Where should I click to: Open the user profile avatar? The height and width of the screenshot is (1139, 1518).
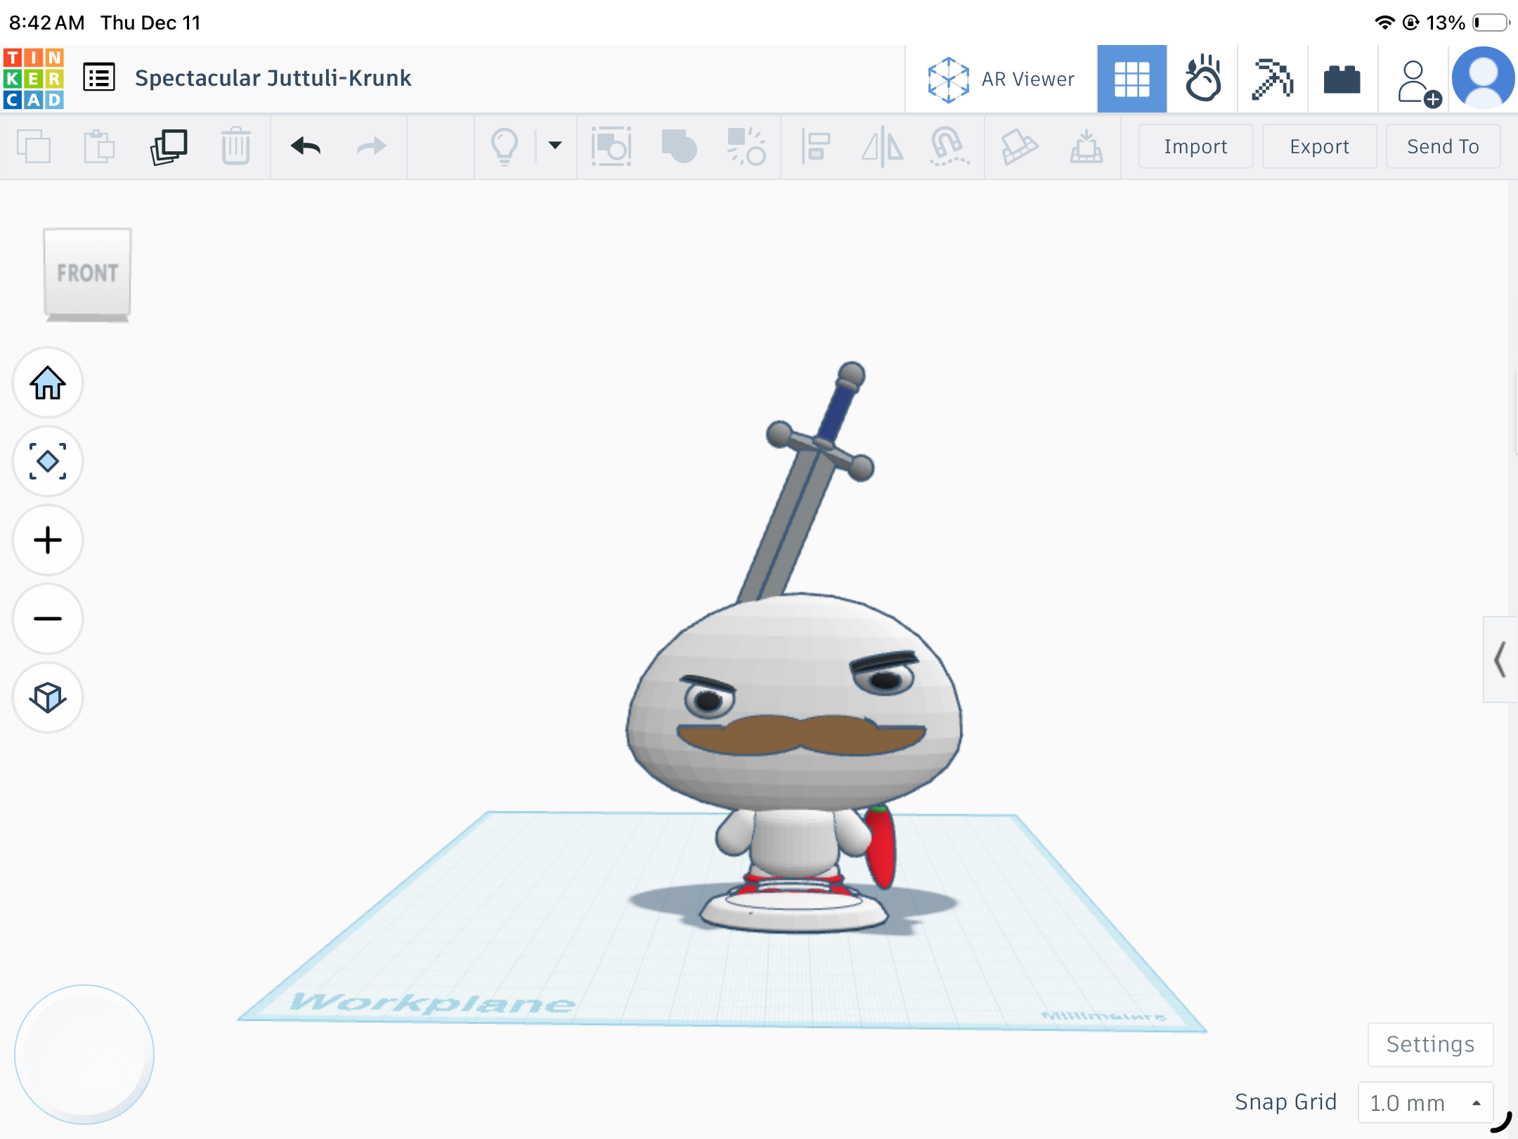point(1483,79)
